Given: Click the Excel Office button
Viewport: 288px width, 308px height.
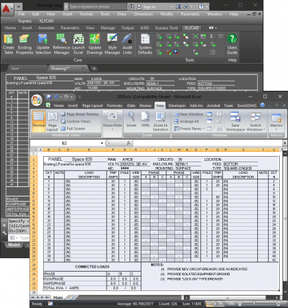Looking at the screenshot, I should [x=37, y=100].
